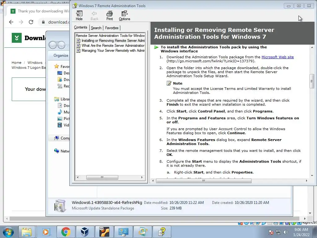Open 'Managing Your Server Remotely' topic
The height and width of the screenshot is (238, 317).
[113, 51]
